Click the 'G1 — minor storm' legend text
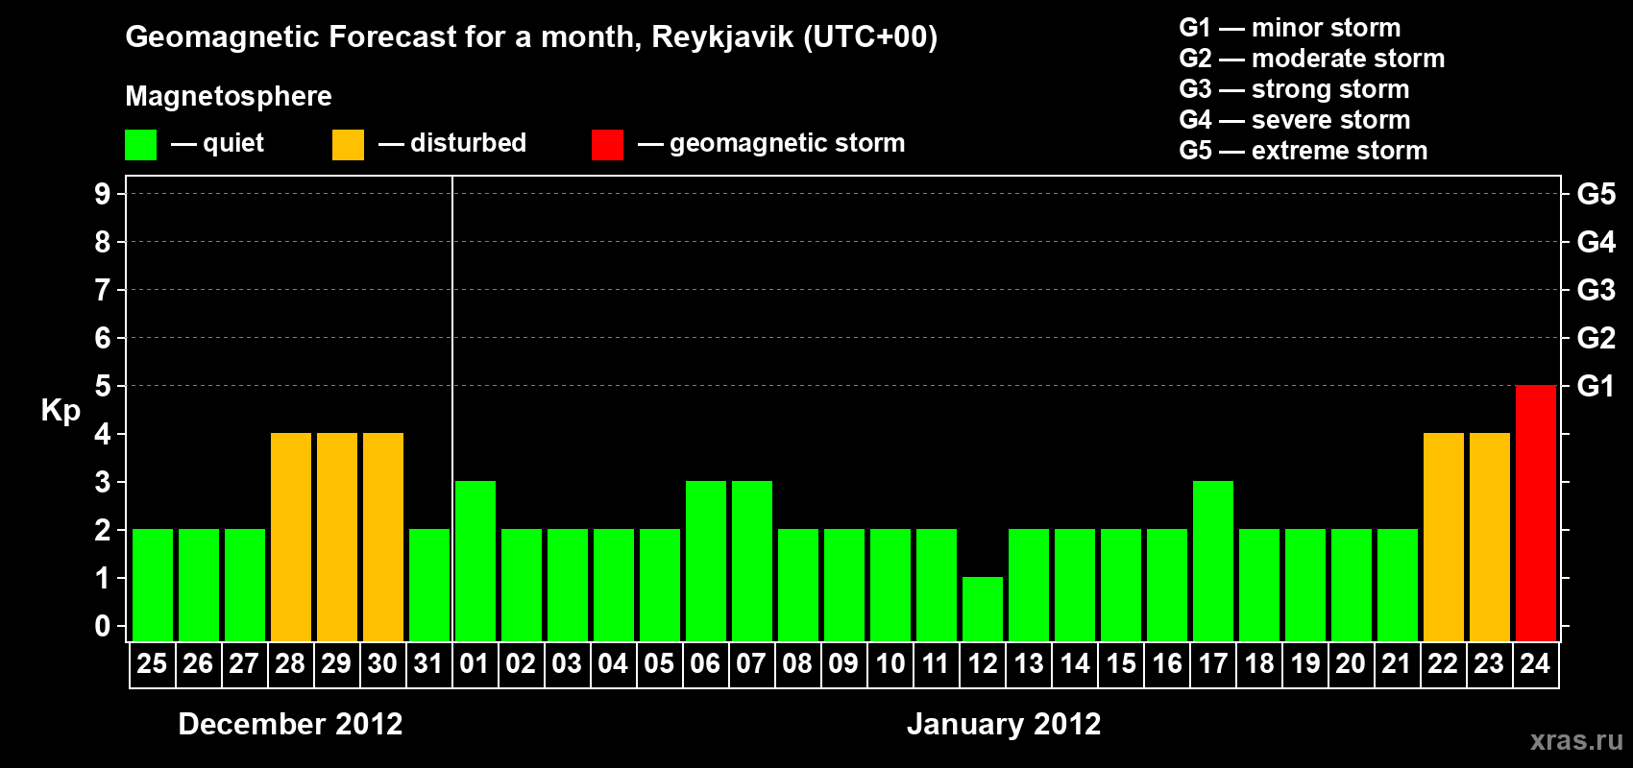1633x768 pixels. point(1290,28)
